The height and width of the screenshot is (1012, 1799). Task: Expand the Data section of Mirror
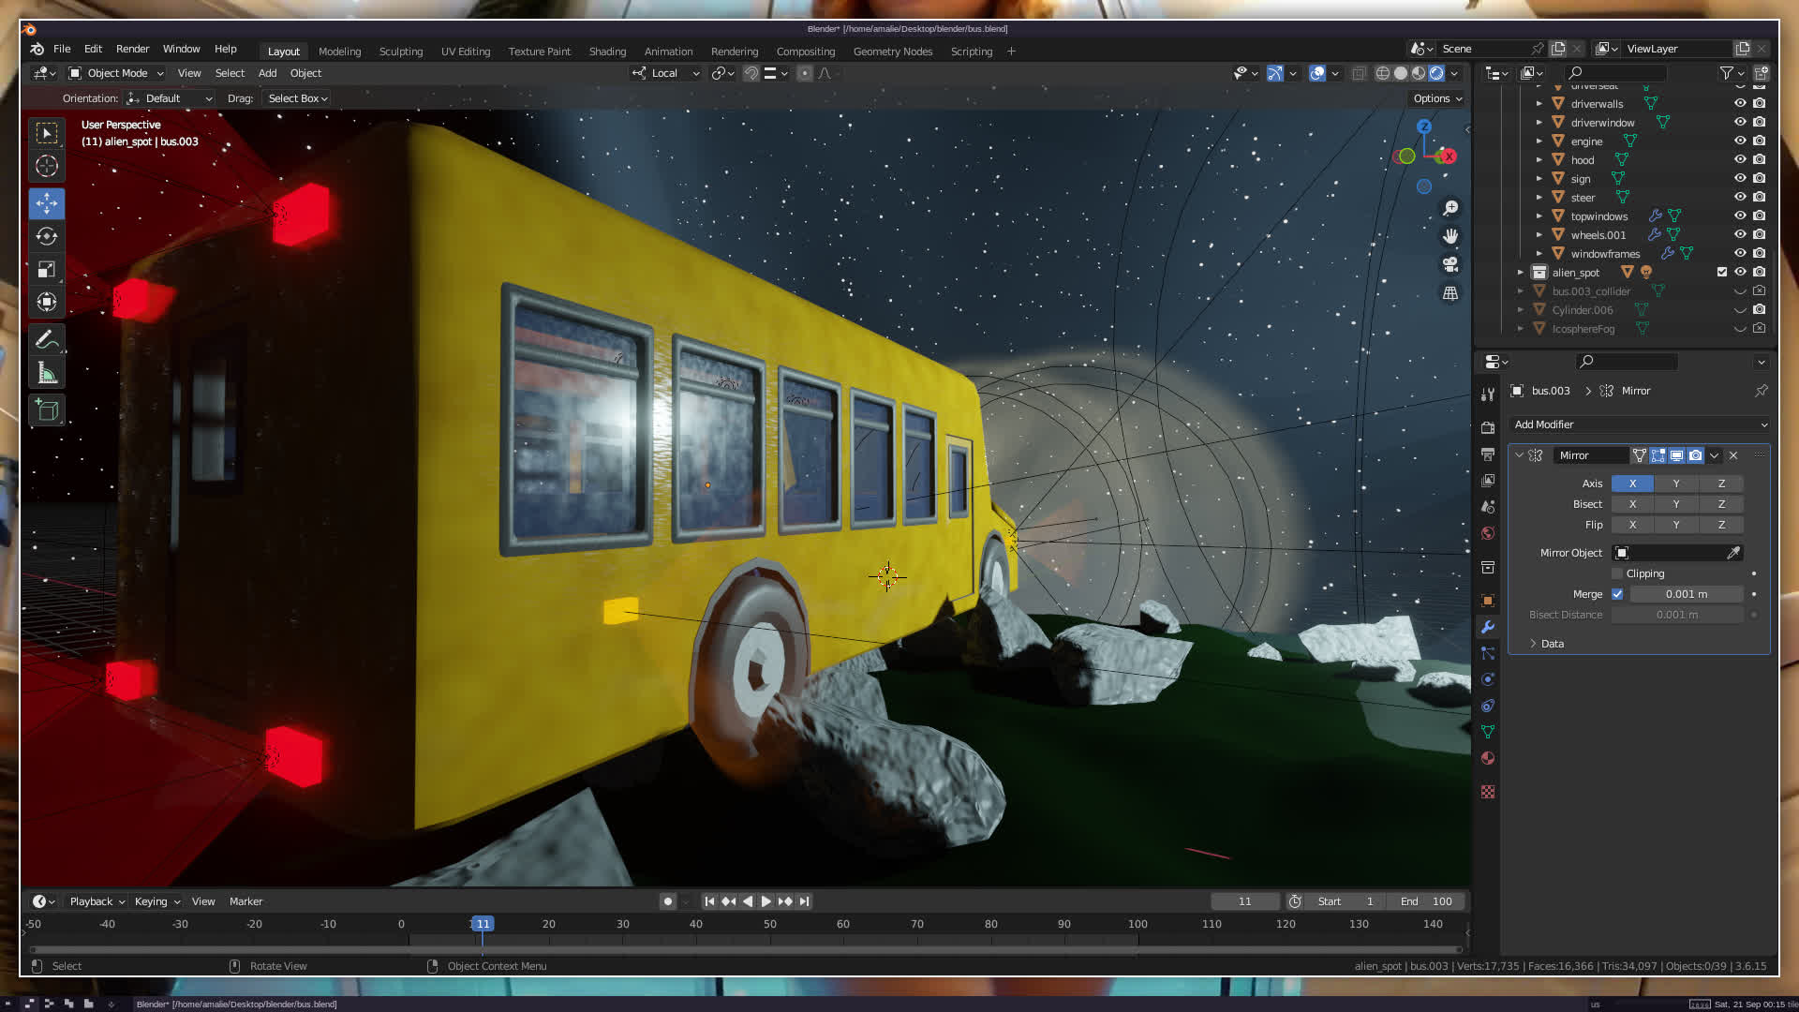(1552, 644)
